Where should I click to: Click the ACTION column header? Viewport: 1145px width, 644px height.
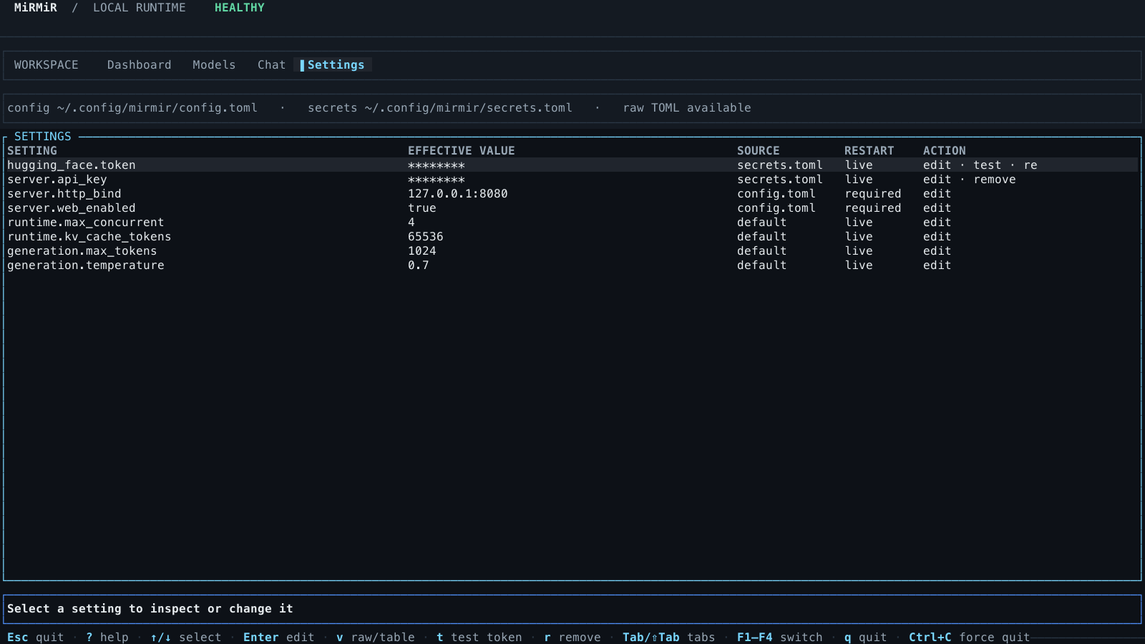pos(945,151)
